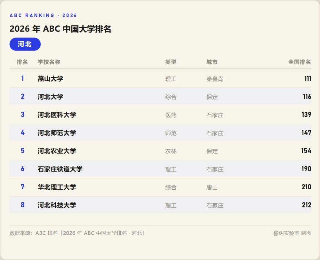Image resolution: width=320 pixels, height=260 pixels.
Task: Select 保定 in the 河北大学 row
Action: pyautogui.click(x=212, y=97)
